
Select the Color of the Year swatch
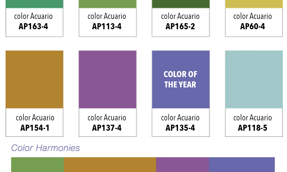(x=181, y=79)
